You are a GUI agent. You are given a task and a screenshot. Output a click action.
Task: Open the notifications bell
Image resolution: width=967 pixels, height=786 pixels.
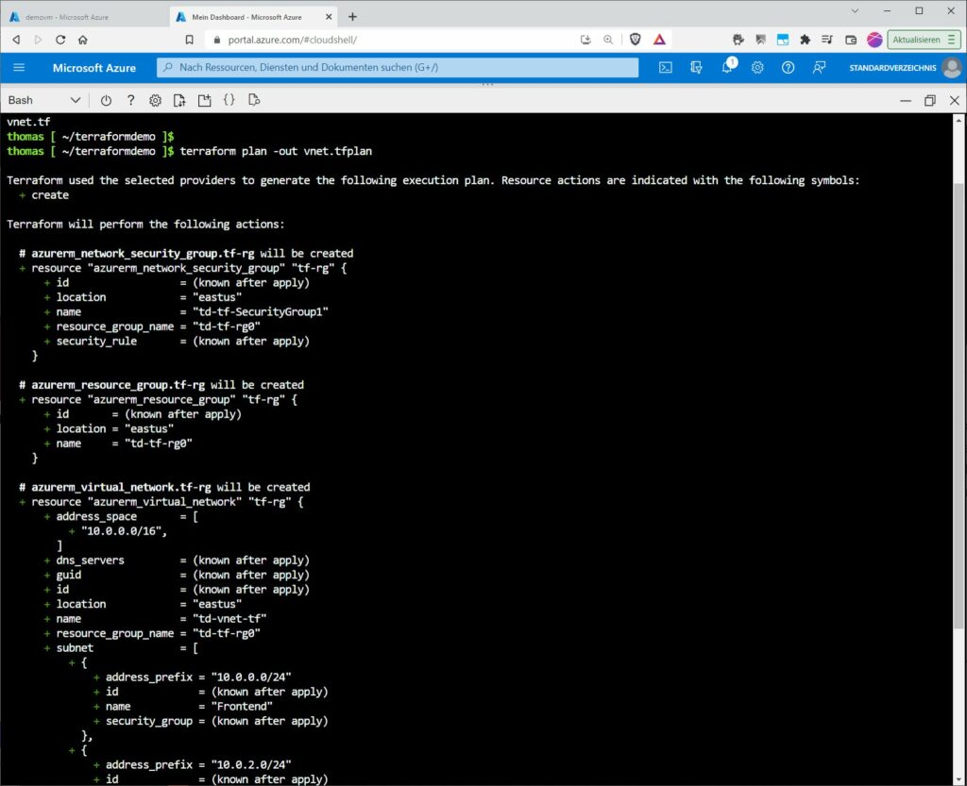[x=727, y=68]
